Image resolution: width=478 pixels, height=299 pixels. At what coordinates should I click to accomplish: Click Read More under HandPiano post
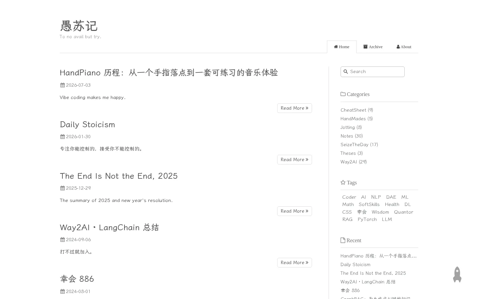tap(294, 108)
